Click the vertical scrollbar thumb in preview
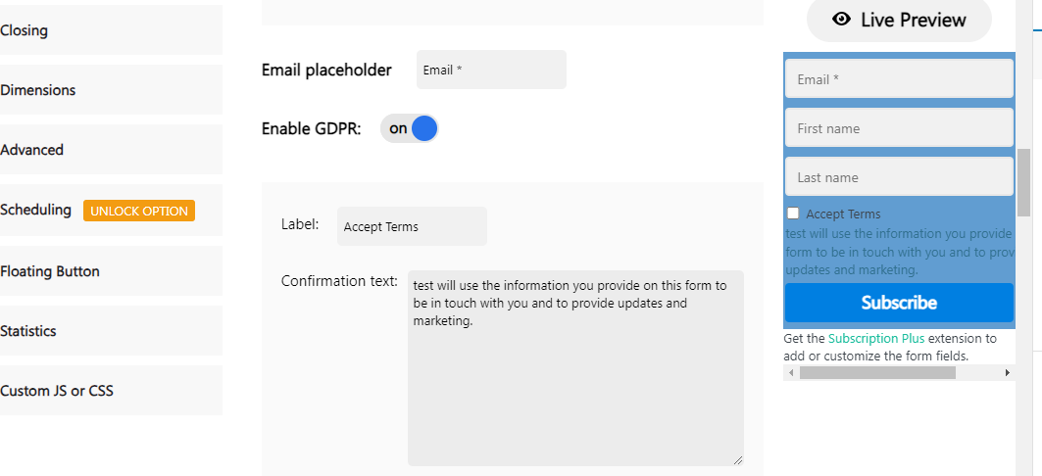The image size is (1042, 476). [1023, 182]
